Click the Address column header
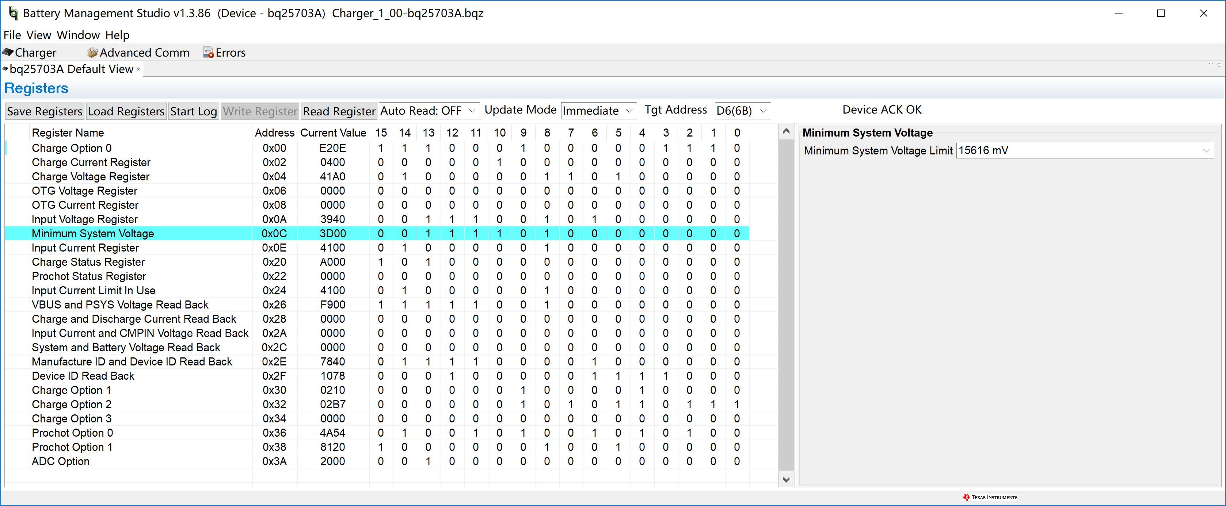1226x506 pixels. tap(275, 133)
